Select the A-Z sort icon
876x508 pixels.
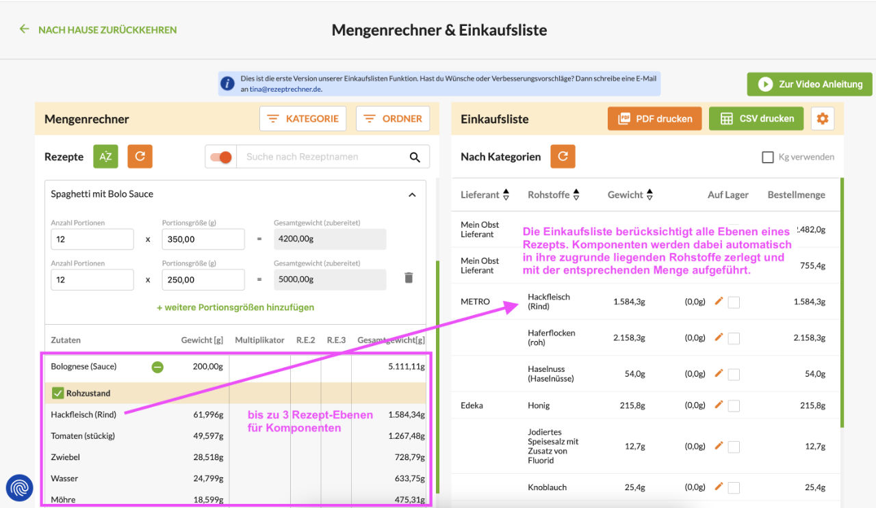105,156
